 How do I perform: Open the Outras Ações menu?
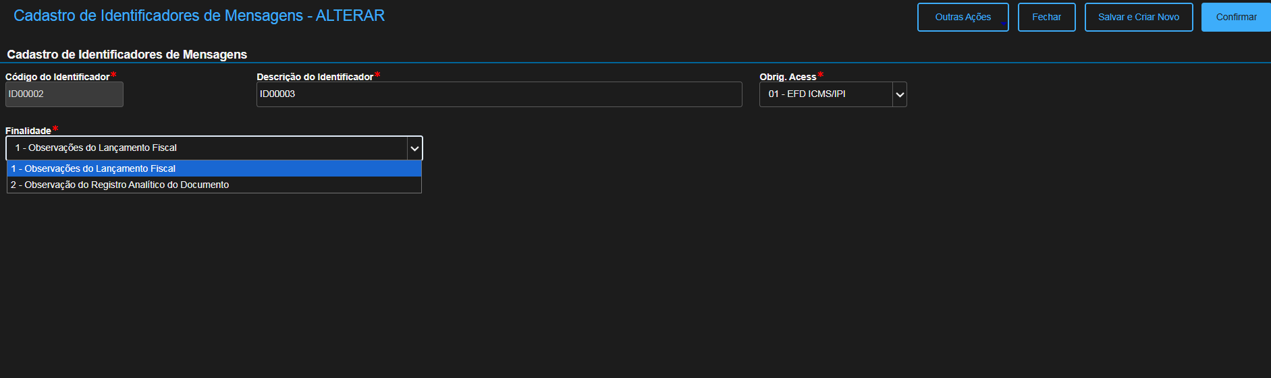962,18
